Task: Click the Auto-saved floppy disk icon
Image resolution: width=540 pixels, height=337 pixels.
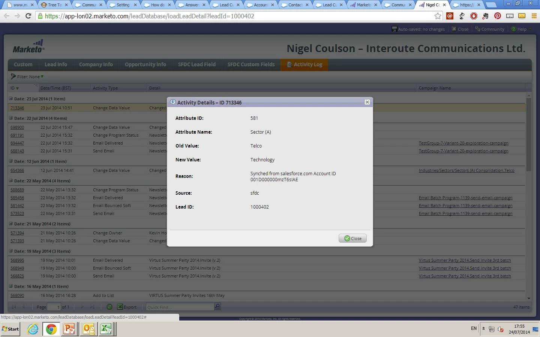Action: click(x=394, y=29)
